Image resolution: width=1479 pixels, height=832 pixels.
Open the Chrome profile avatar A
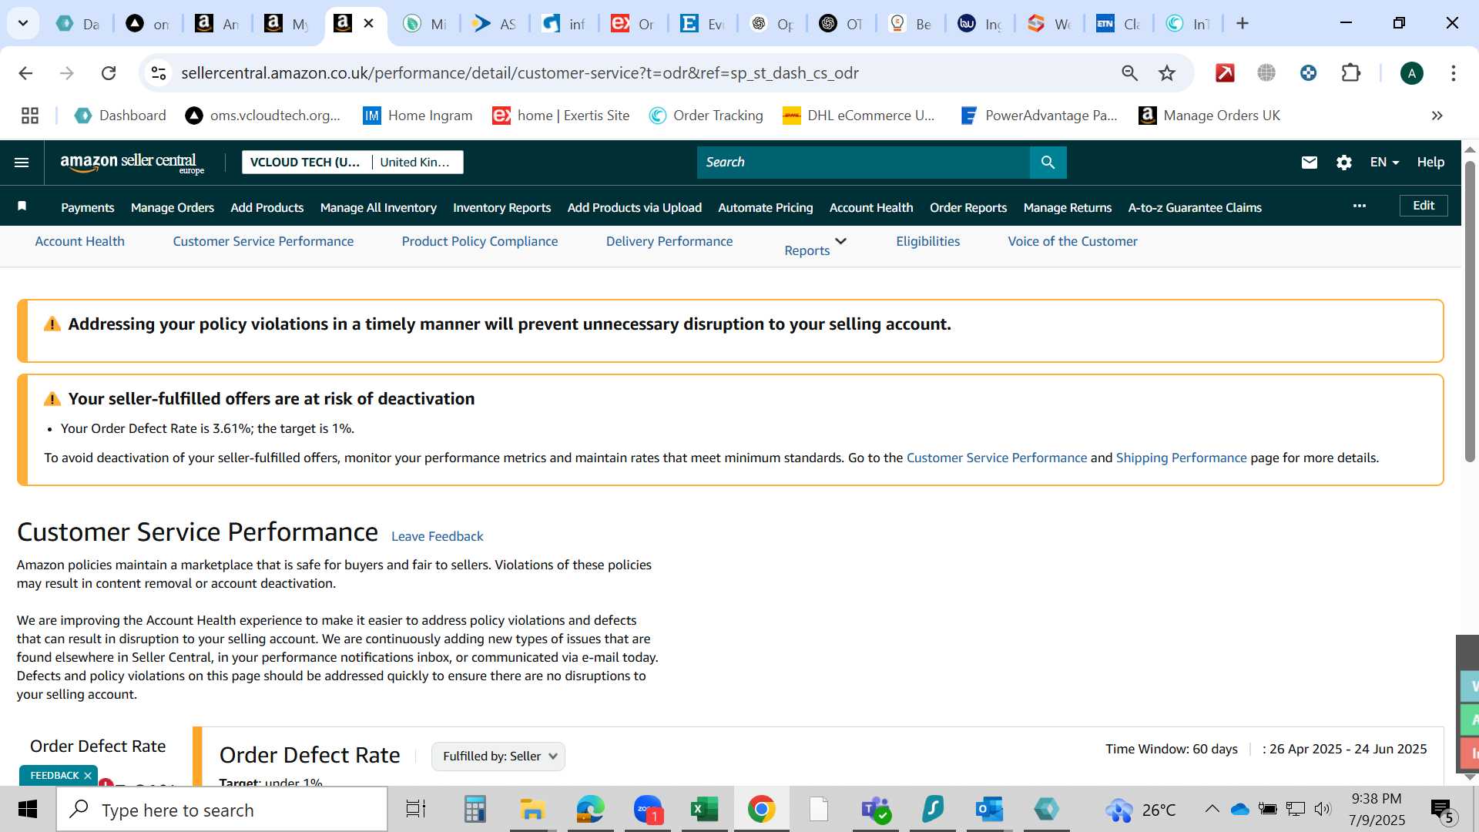(1411, 73)
